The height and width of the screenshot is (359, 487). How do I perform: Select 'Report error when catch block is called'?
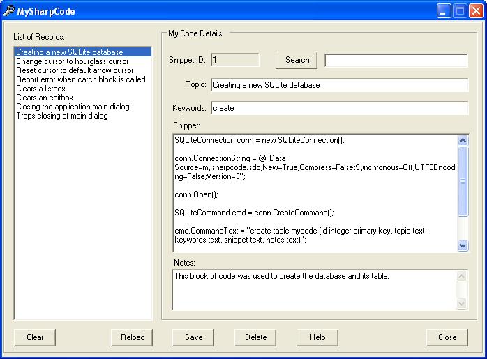83,79
